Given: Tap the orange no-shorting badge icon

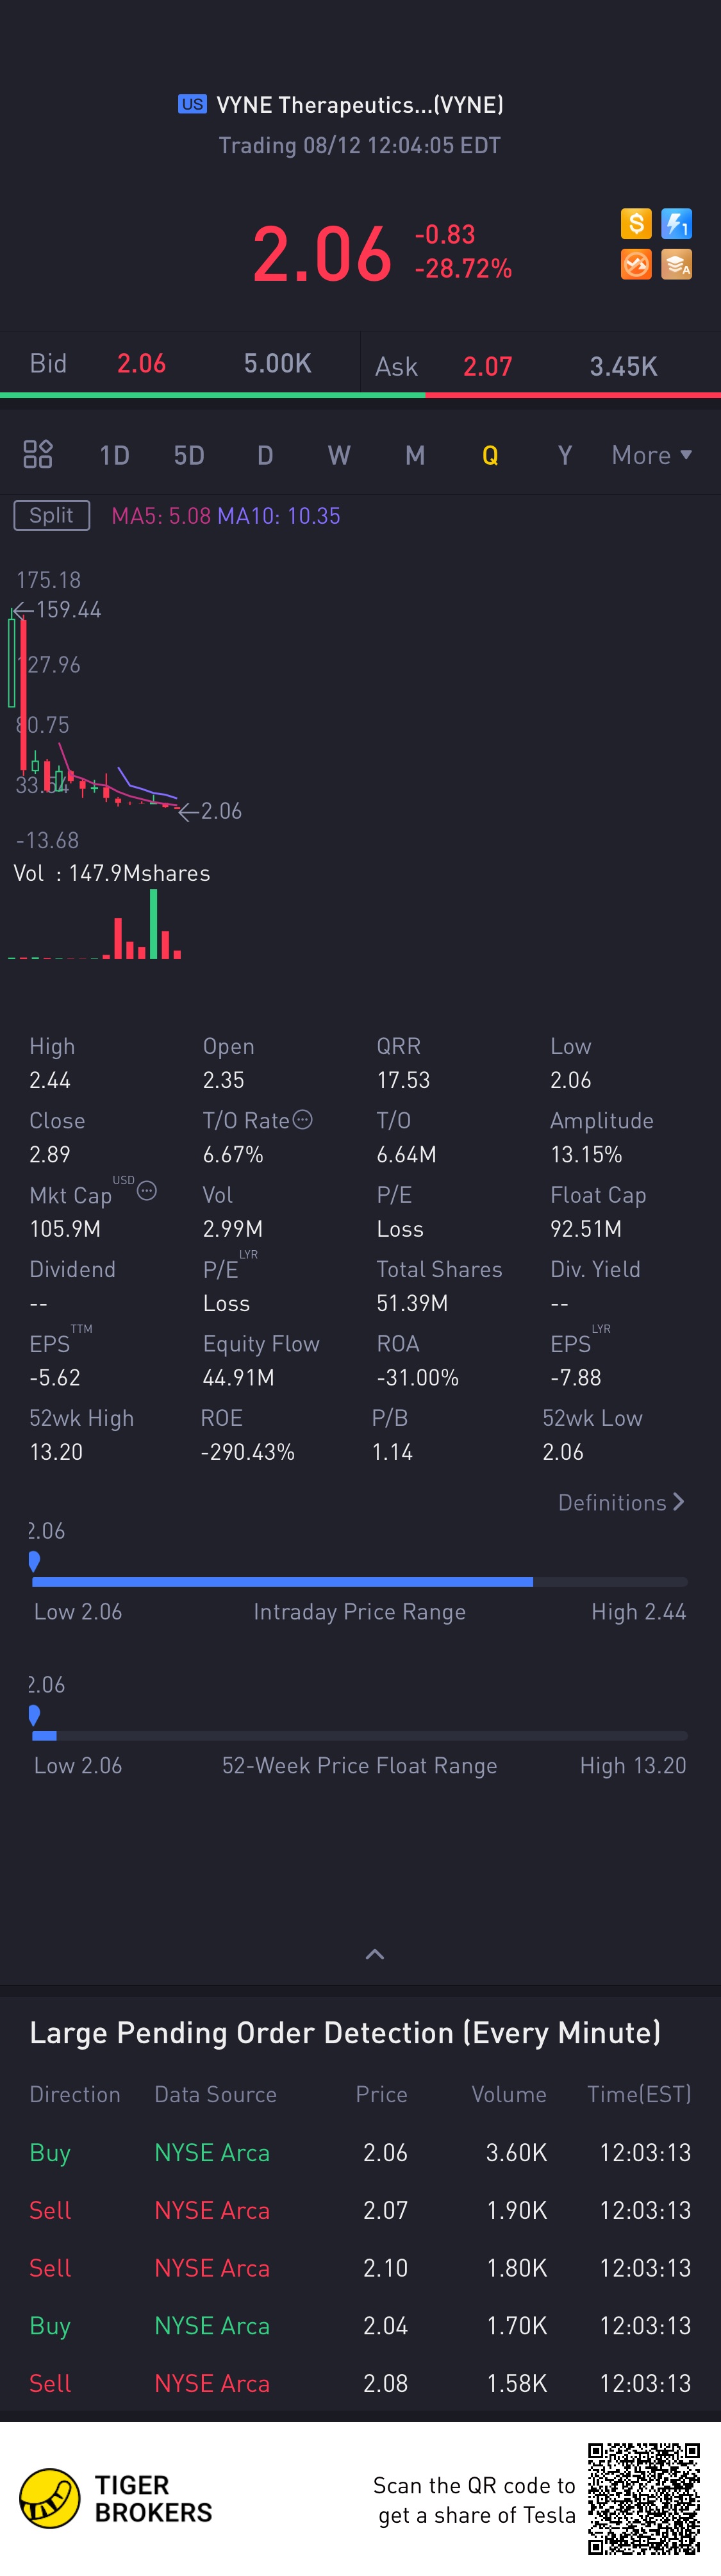Looking at the screenshot, I should (x=636, y=264).
